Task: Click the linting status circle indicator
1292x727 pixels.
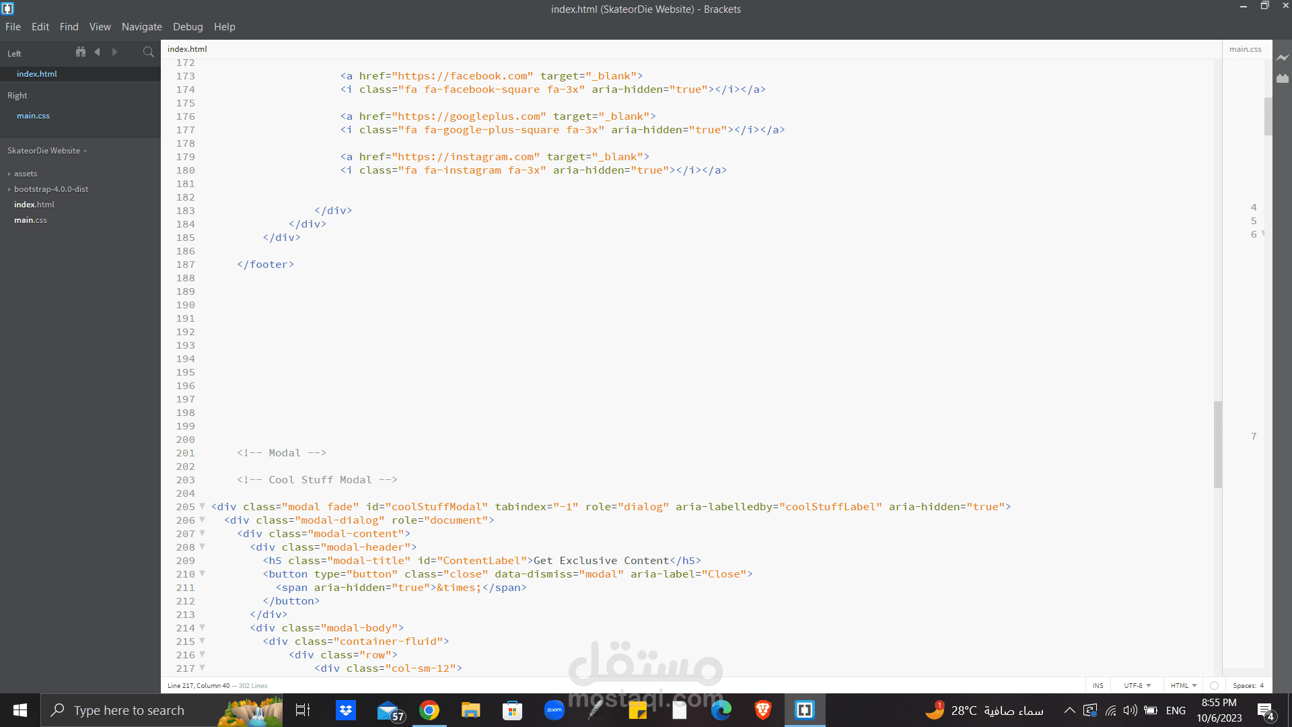Action: 1214,685
